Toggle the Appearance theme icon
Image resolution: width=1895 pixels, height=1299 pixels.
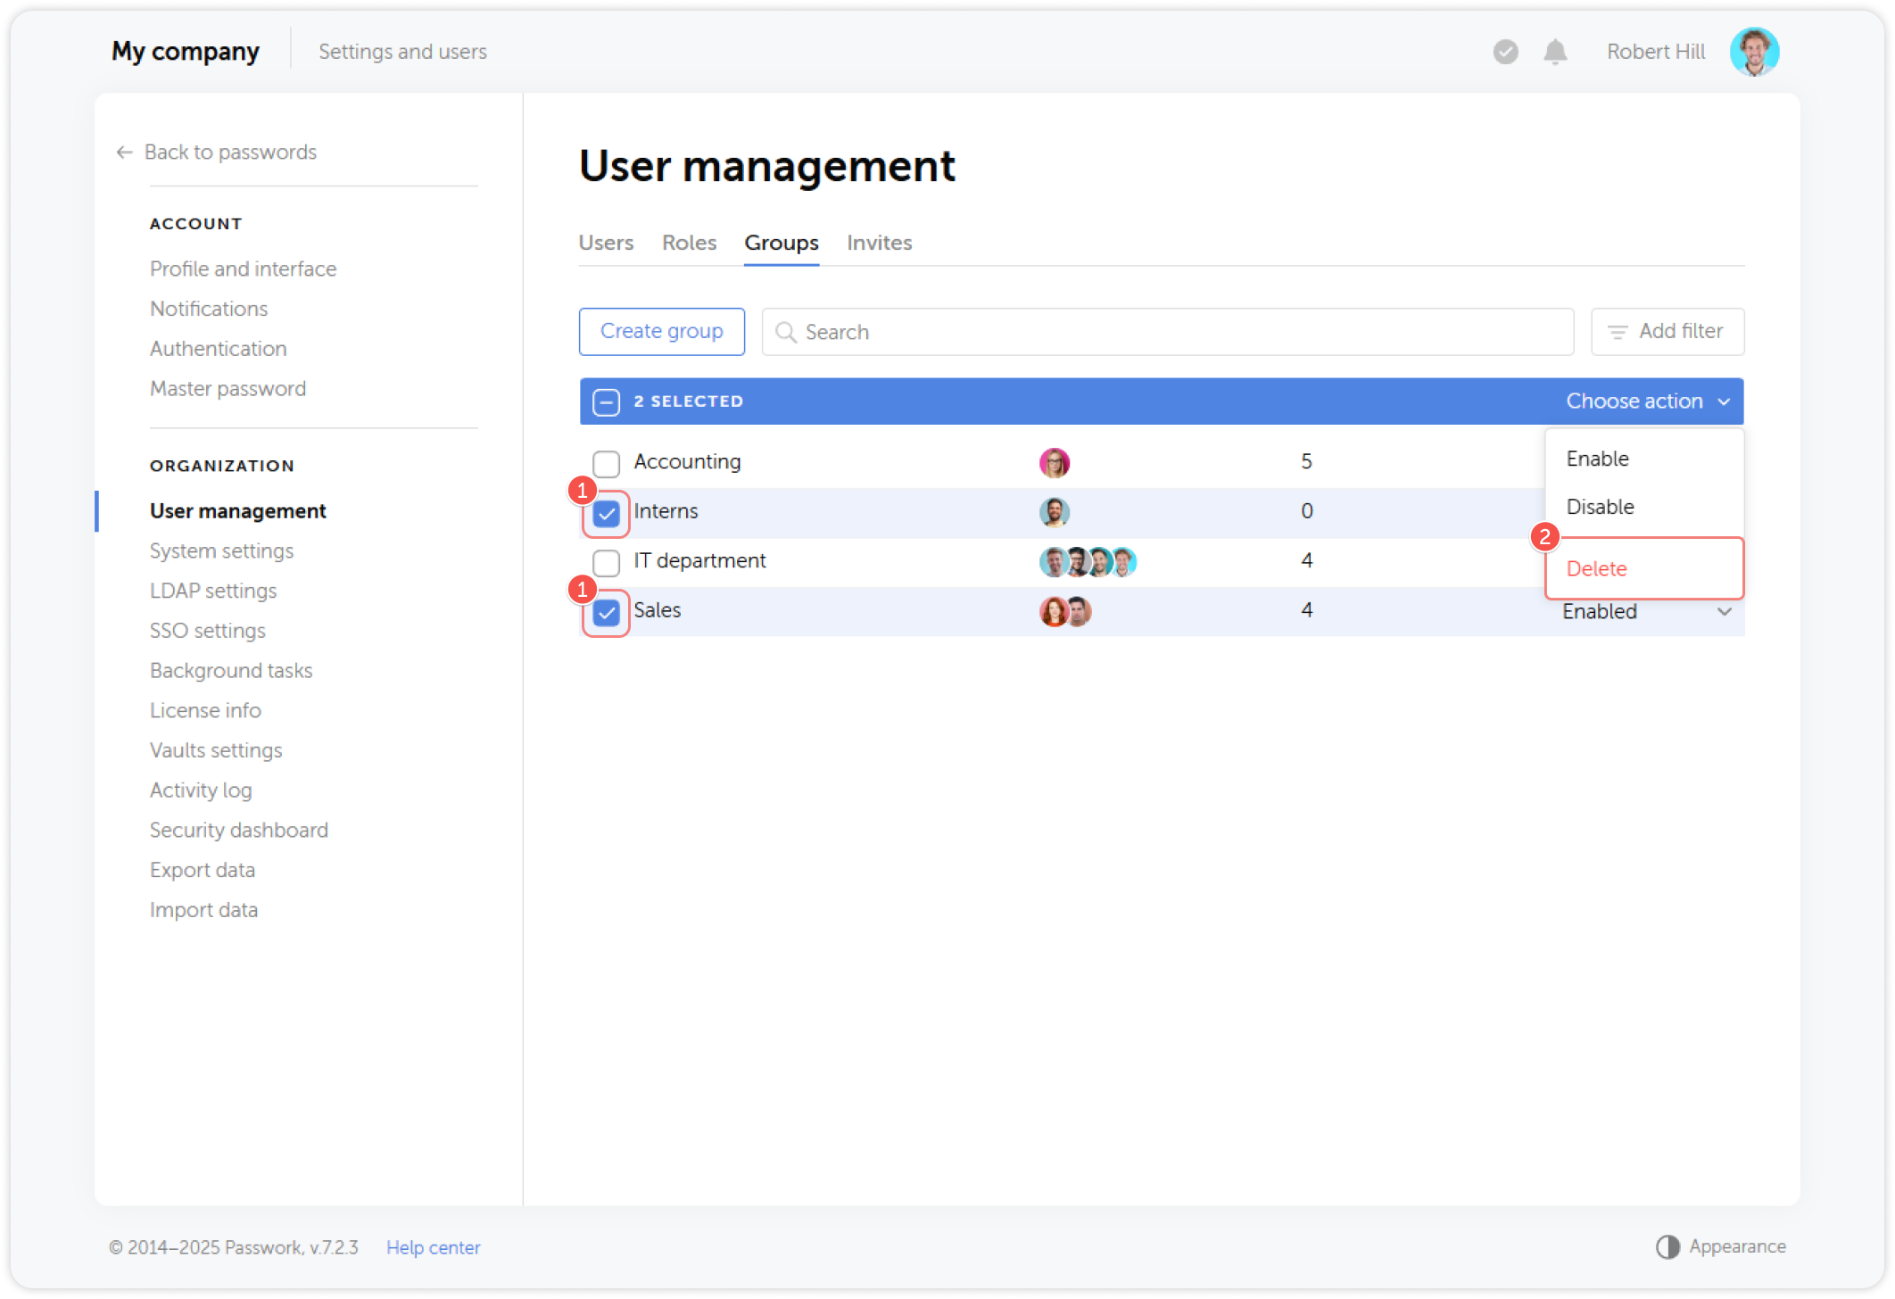coord(1668,1245)
